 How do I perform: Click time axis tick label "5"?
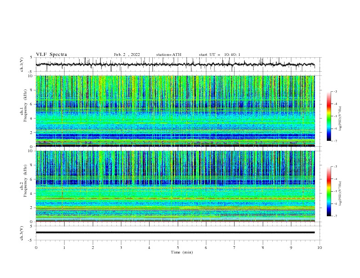coord(178,248)
